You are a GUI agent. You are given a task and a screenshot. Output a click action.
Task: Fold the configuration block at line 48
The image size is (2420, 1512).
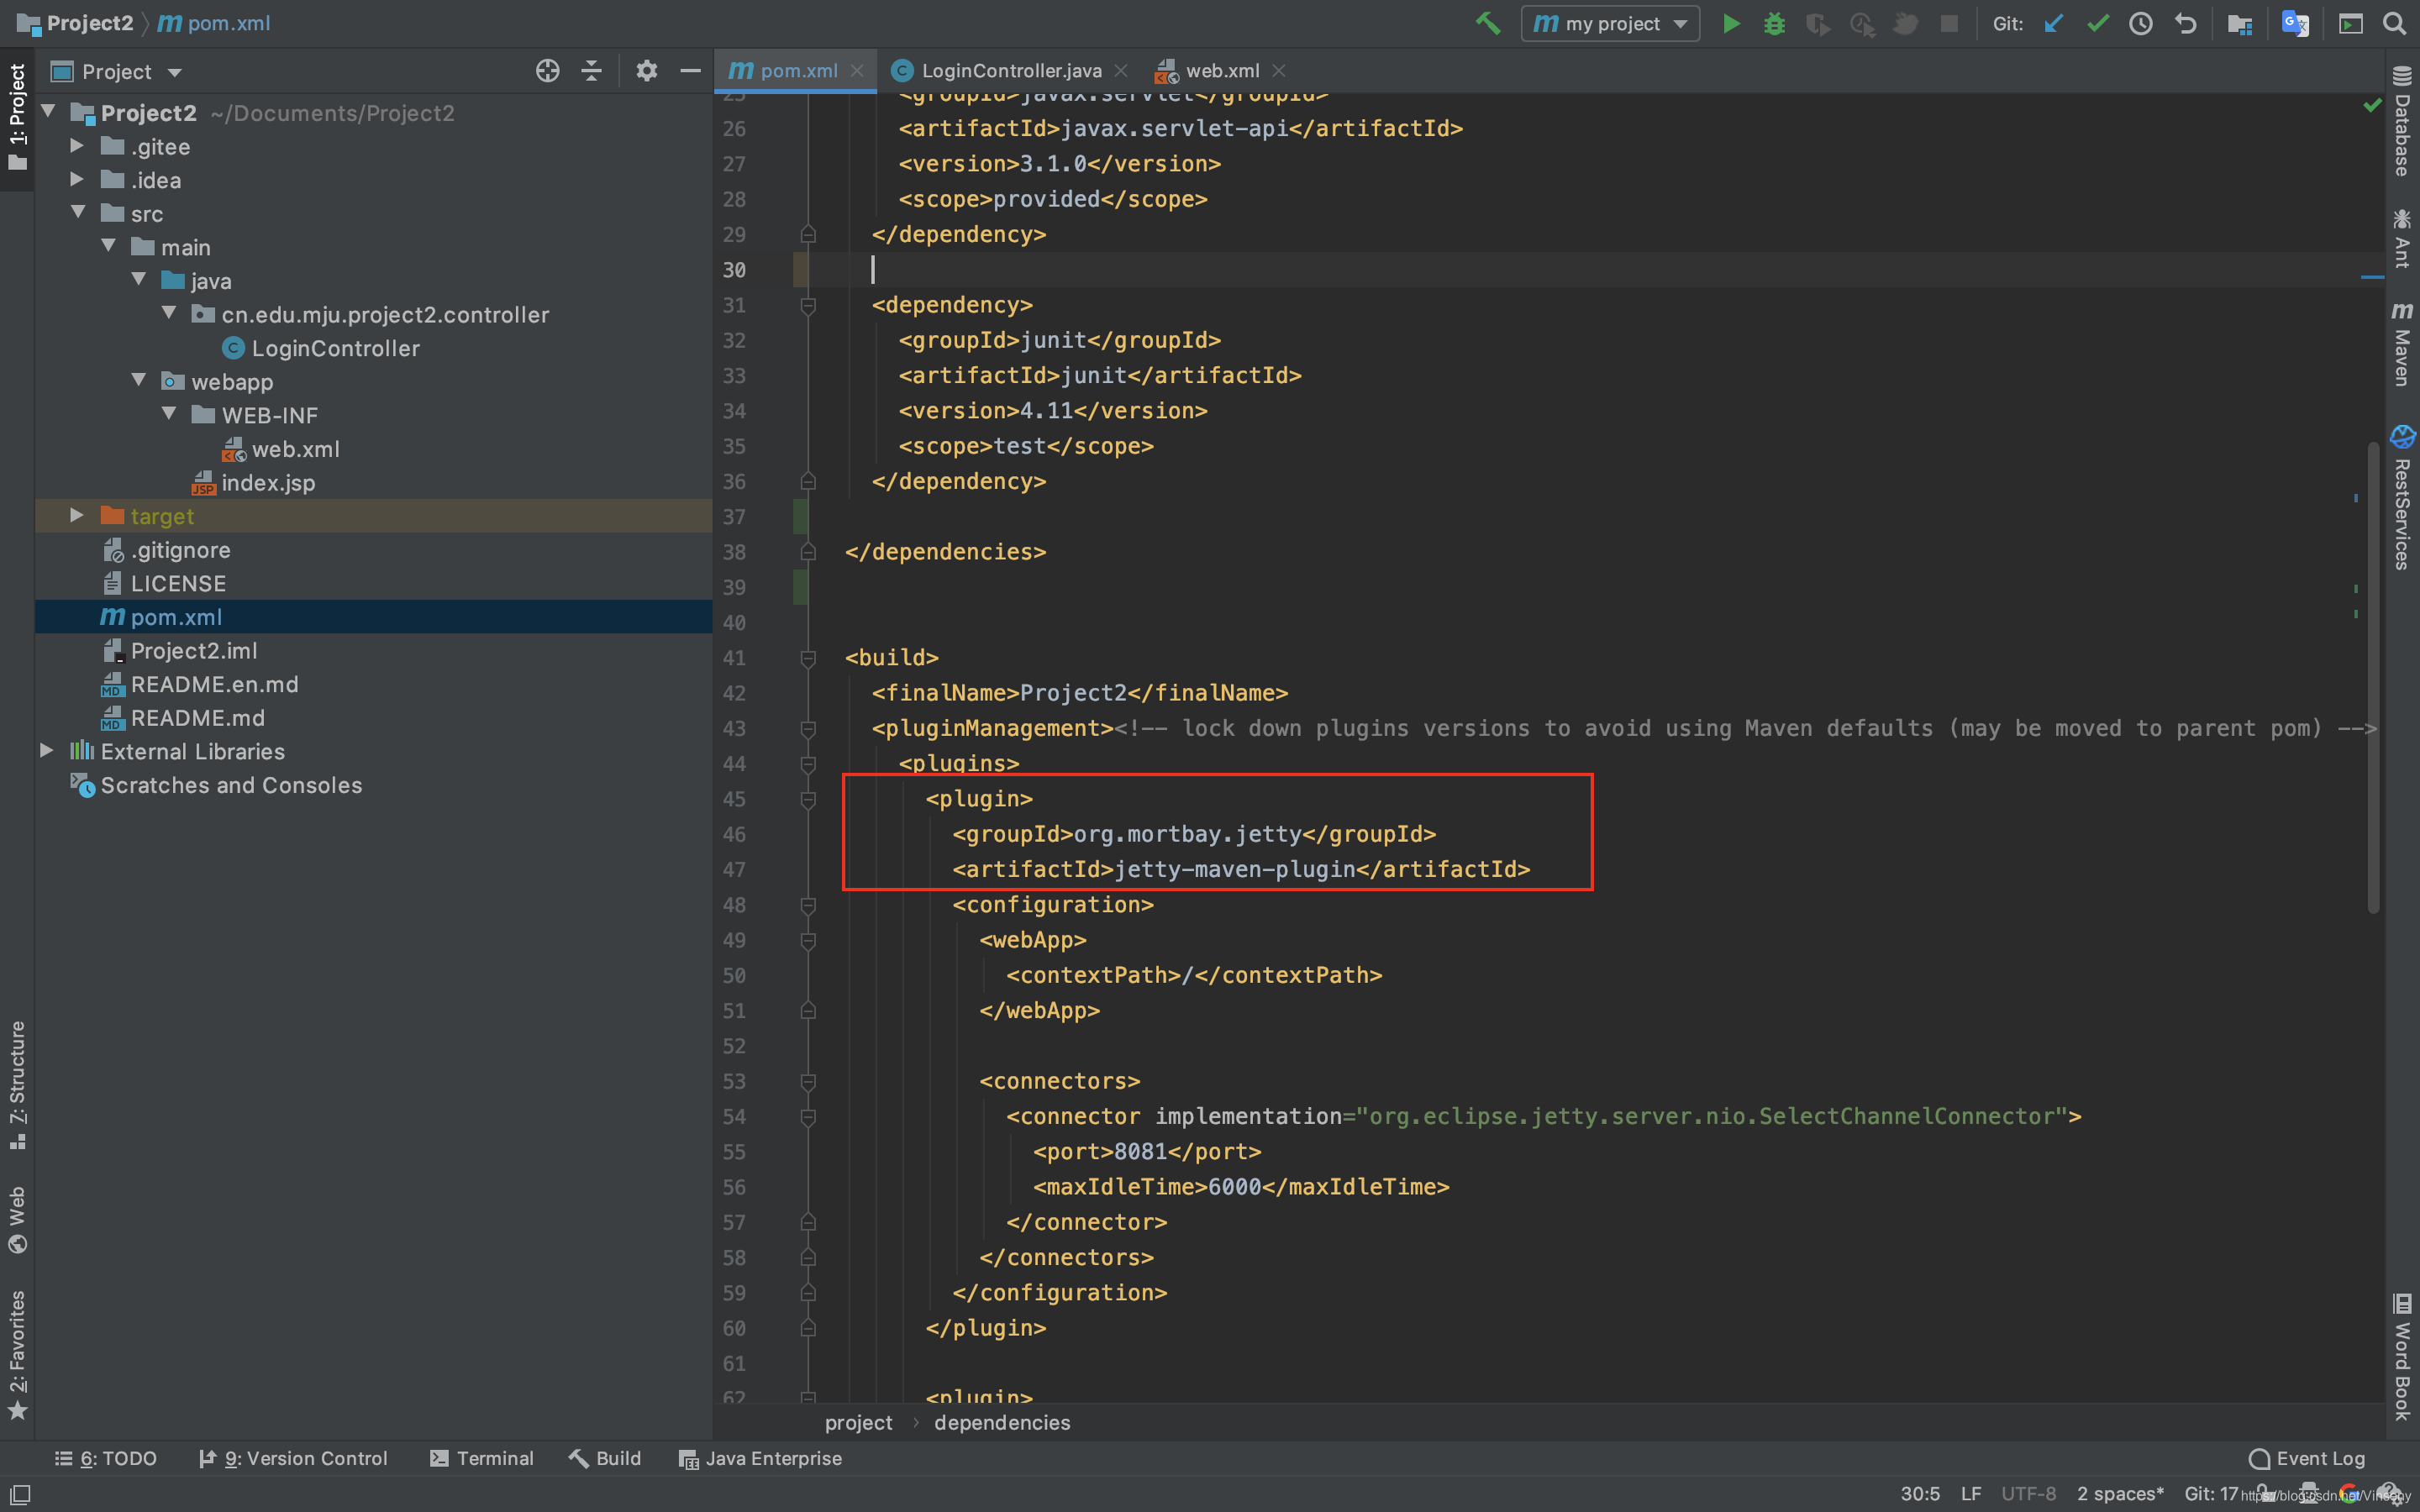[808, 905]
